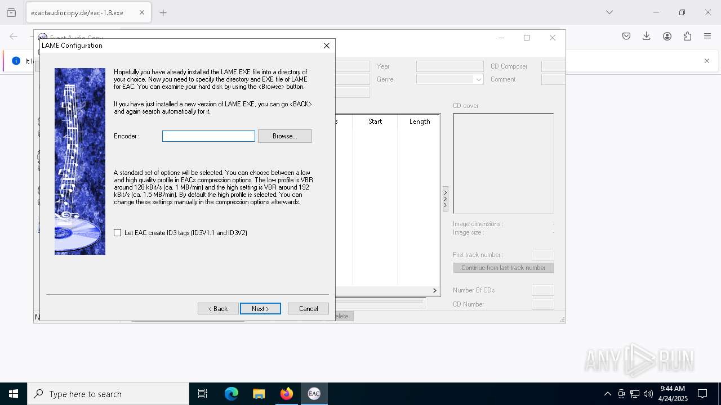The image size is (721, 405).
Task: Open the Genre dropdown in EAC window
Action: click(479, 80)
